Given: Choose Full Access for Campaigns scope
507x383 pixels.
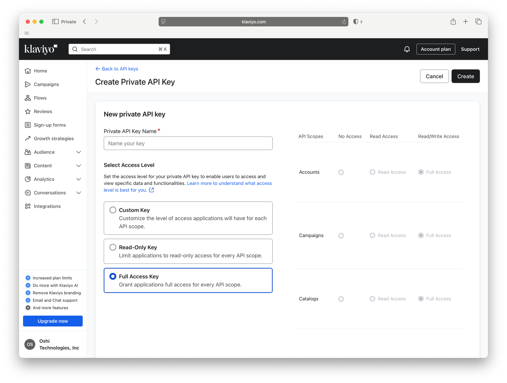Looking at the screenshot, I should [421, 235].
